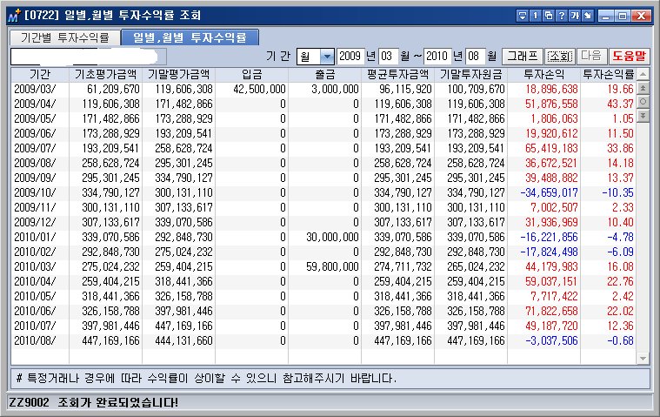Click the ending valuation 447,169,166 in 2010/07 row
The image size is (660, 417).
click(x=184, y=326)
